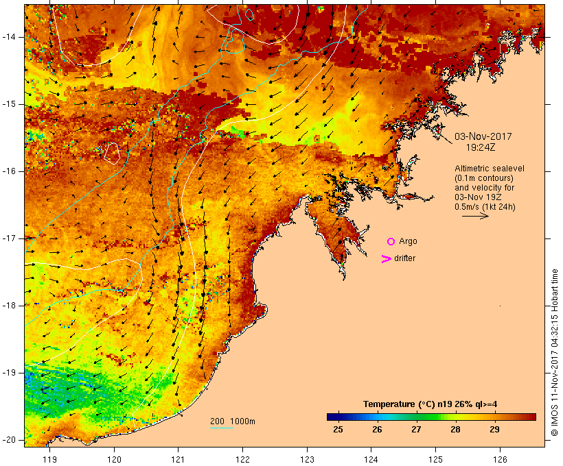This screenshot has width=563, height=466.
Task: Click the 0.5m/s velocity scale arrow
Action: pos(475,216)
